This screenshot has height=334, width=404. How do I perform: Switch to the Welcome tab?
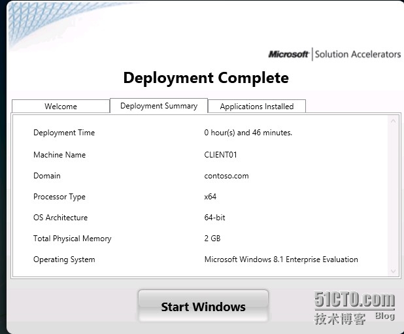[61, 106]
